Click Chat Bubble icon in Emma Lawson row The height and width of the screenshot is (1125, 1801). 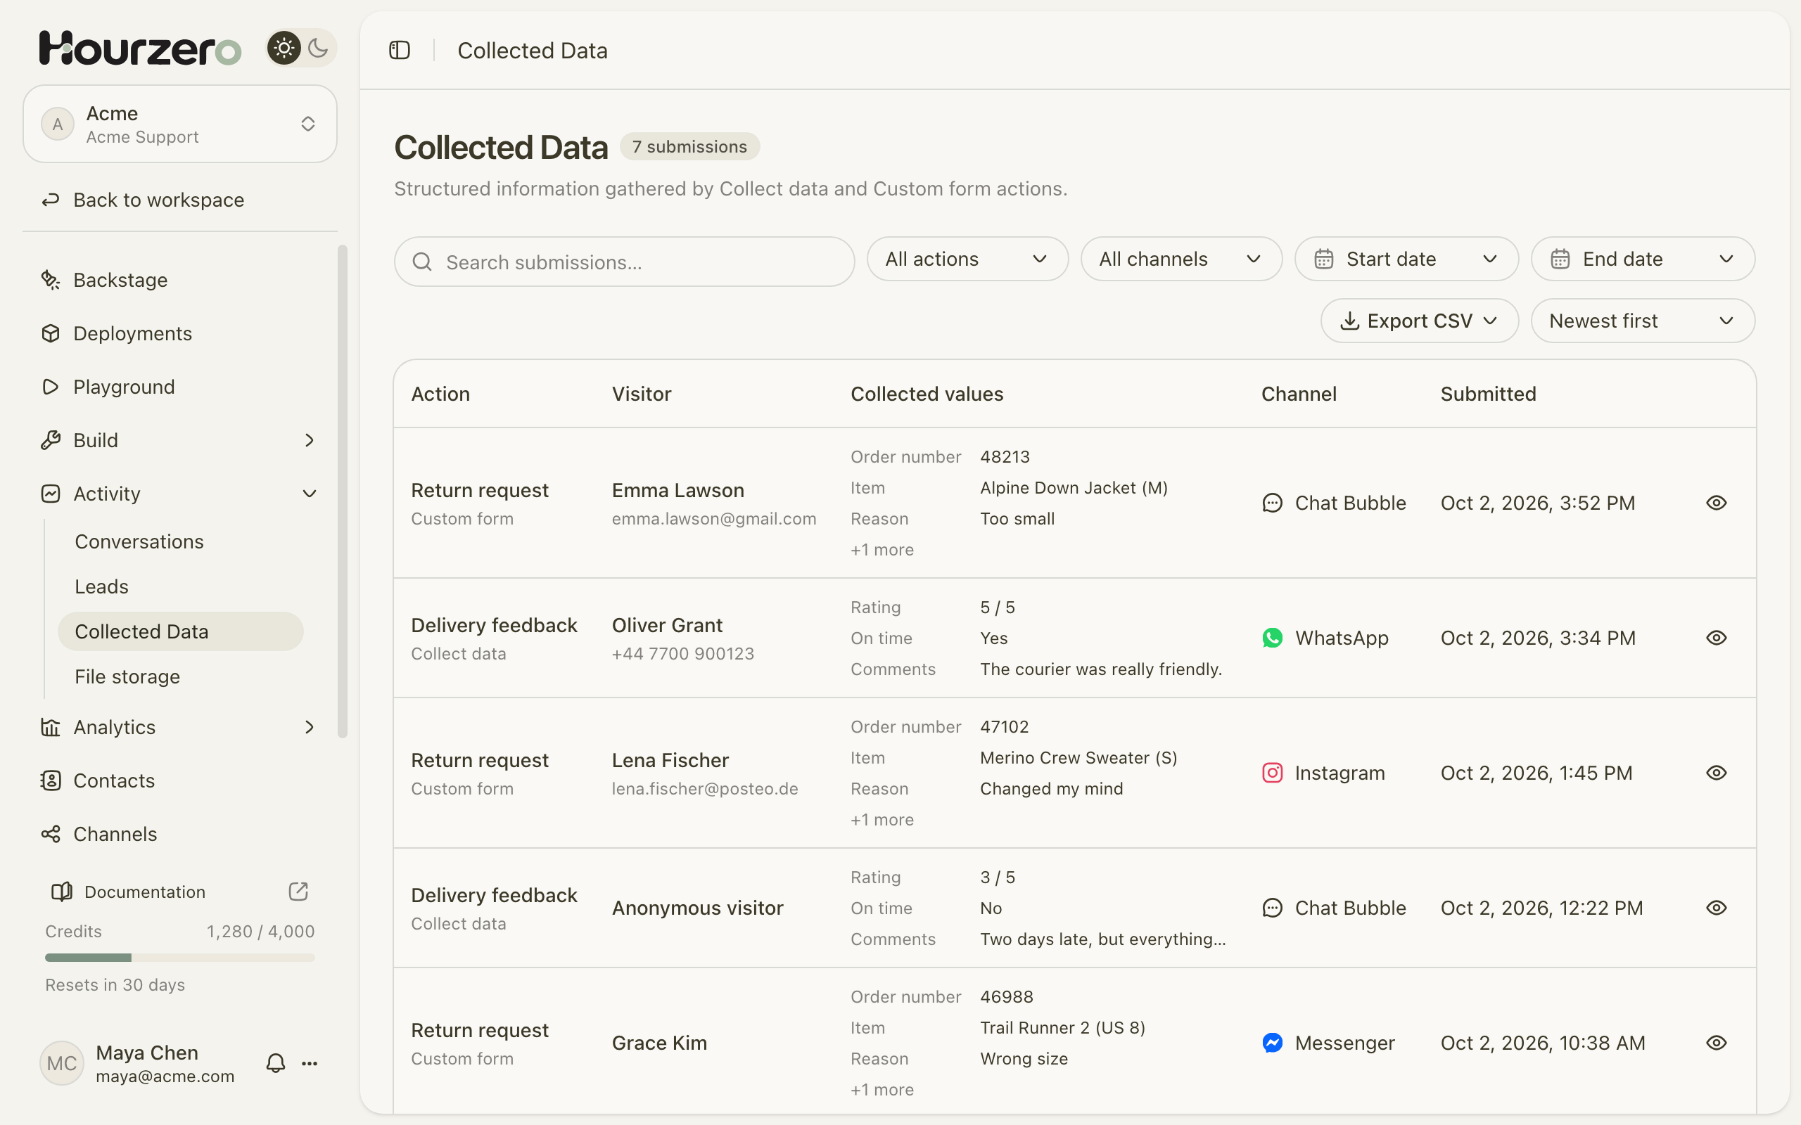point(1273,503)
